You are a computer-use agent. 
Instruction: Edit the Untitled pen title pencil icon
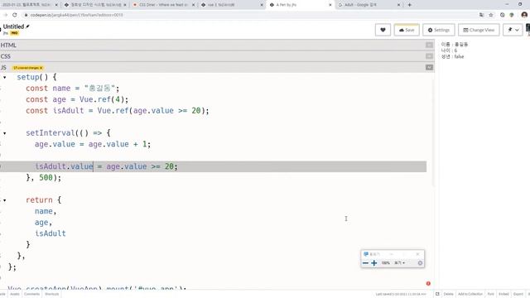point(27,26)
